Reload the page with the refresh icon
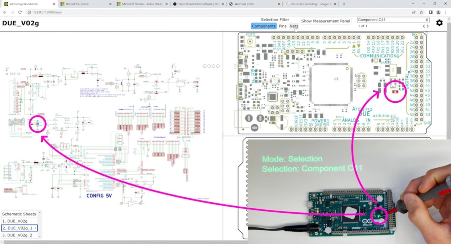This screenshot has width=451, height=244. (x=20, y=12)
